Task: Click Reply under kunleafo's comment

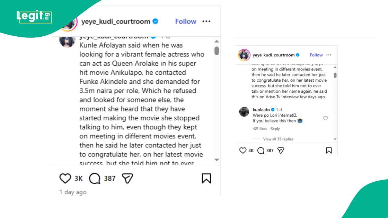Action: coord(275,128)
